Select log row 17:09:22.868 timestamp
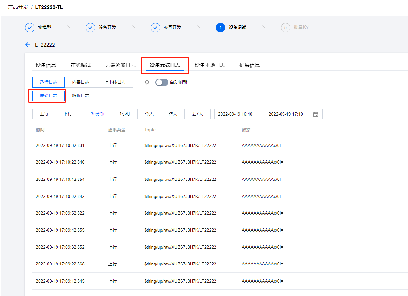408x296 pixels. (x=60, y=264)
